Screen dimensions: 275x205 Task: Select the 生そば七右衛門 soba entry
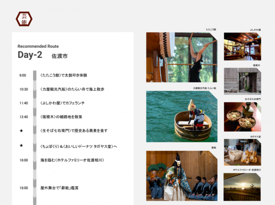(74, 131)
